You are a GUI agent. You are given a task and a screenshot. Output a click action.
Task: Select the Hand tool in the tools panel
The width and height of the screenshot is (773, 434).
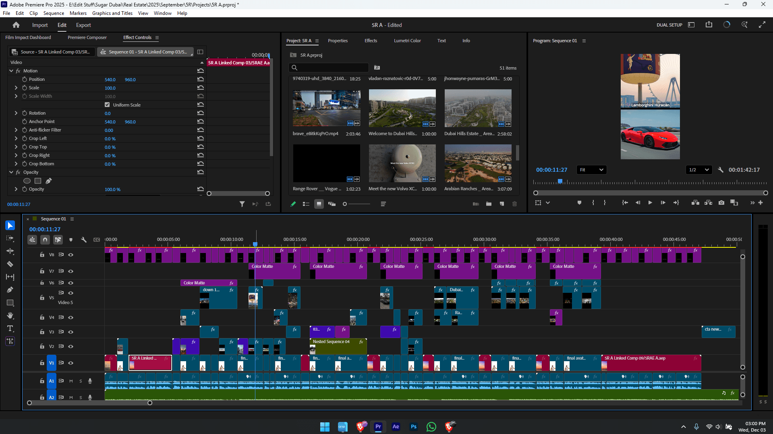(x=10, y=316)
